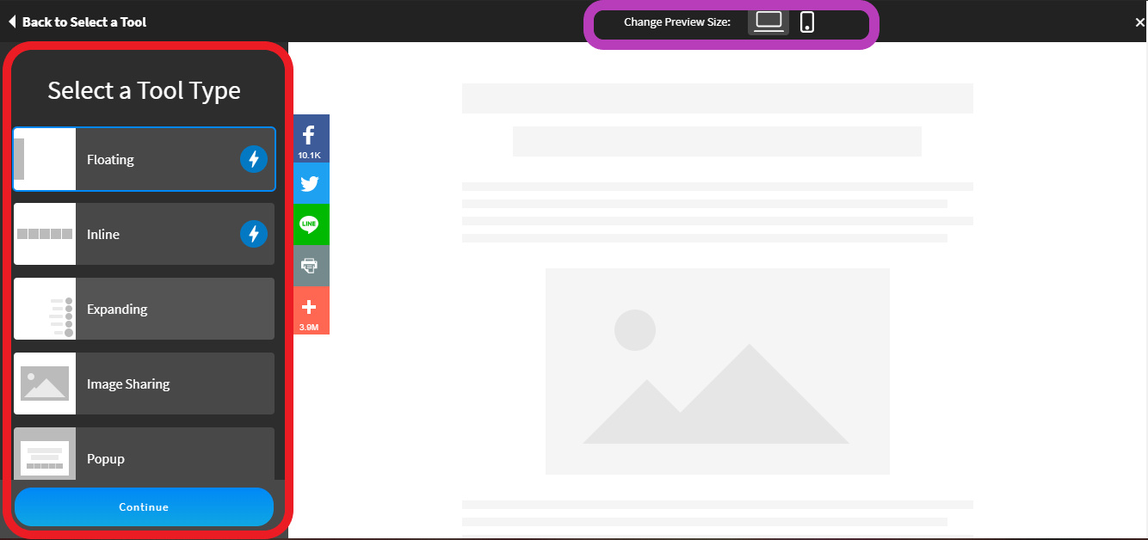This screenshot has height=540, width=1148.
Task: Choose the Expanding tool type
Action: 145,309
